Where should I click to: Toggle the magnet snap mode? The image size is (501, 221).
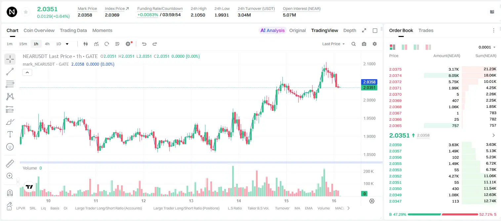10,193
